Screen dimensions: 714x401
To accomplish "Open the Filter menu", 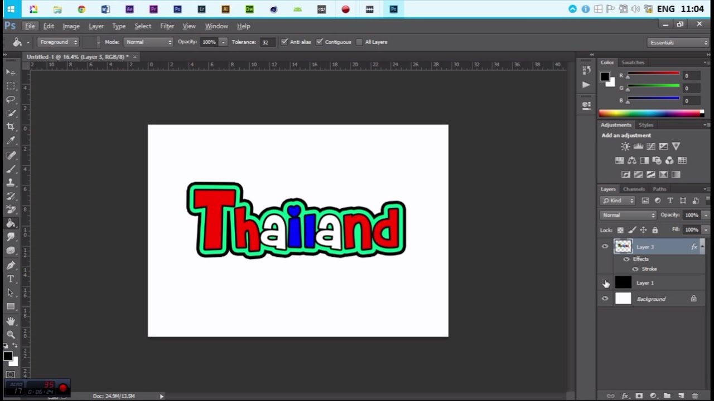I will [167, 26].
